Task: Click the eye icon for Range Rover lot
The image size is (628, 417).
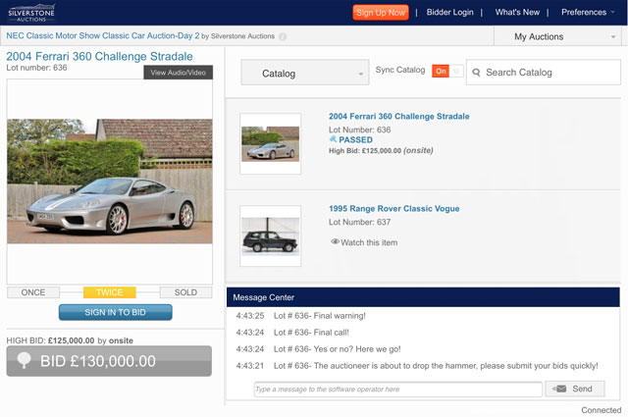Action: 335,241
